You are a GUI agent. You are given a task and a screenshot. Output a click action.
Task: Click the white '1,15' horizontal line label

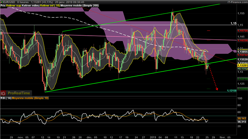tap(233, 23)
